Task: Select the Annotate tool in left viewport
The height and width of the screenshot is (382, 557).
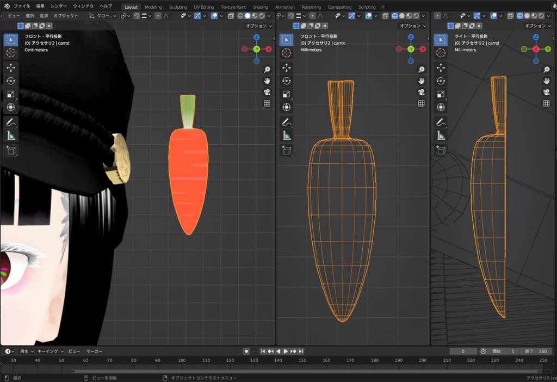Action: coord(11,122)
